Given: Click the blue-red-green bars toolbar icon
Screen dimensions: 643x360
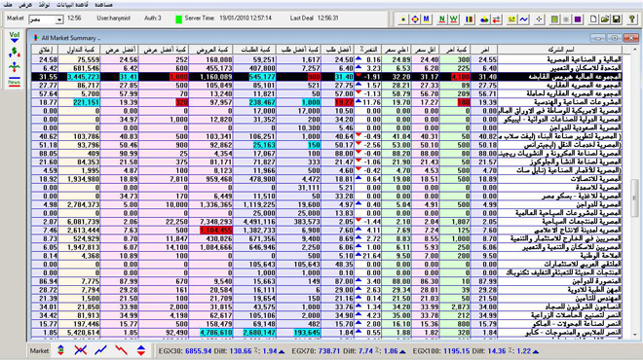Looking at the screenshot, I should click(x=470, y=19).
